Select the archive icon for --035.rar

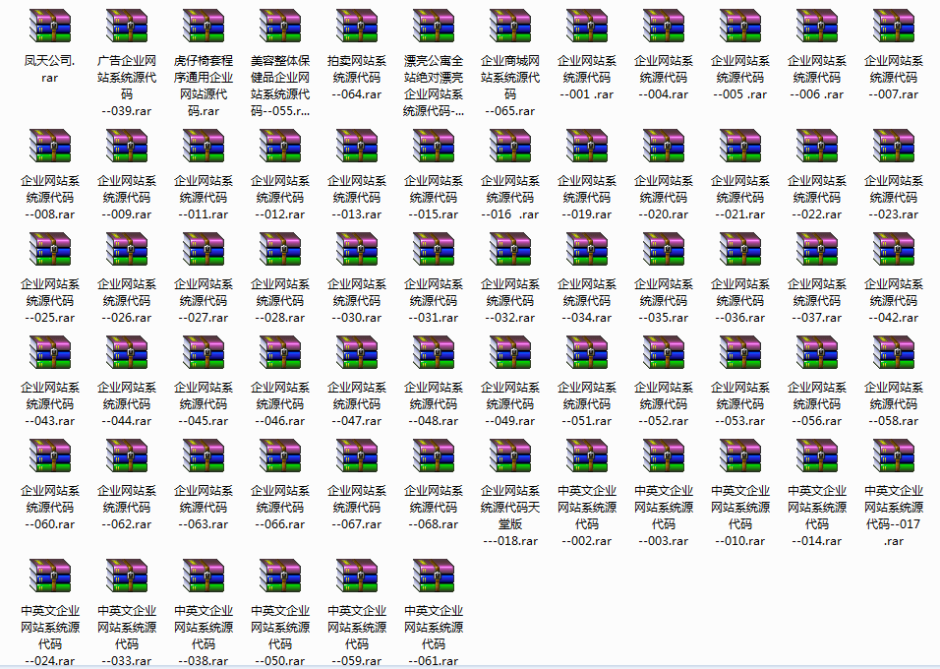pos(665,249)
